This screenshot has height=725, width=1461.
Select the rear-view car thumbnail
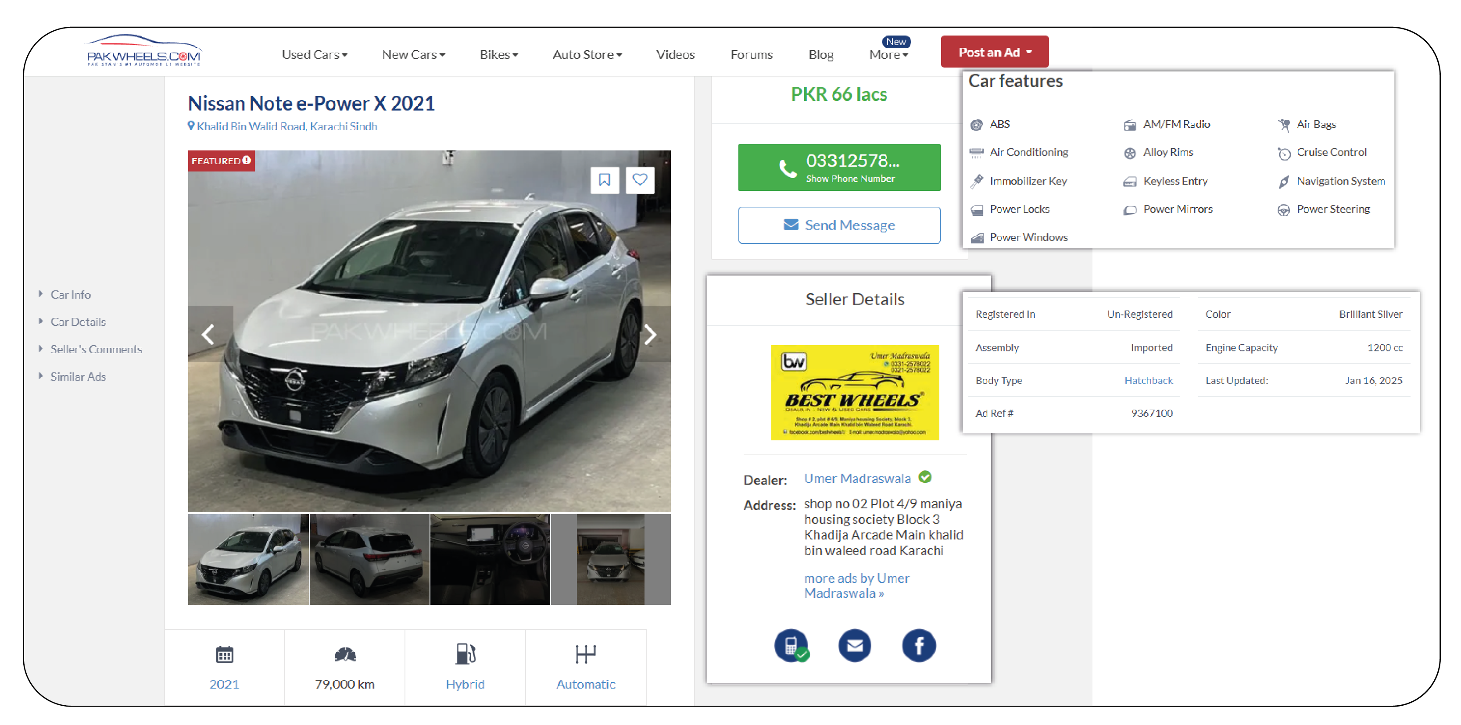[x=369, y=559]
